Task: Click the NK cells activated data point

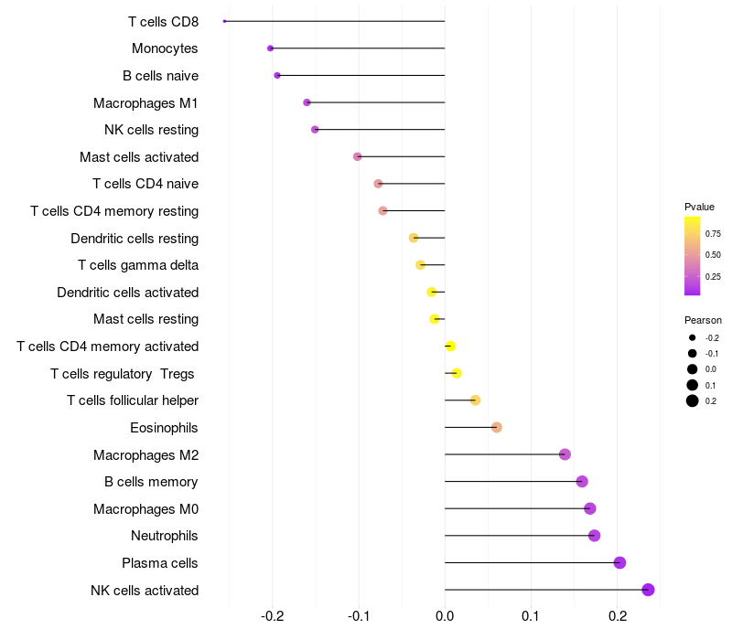Action: [648, 590]
